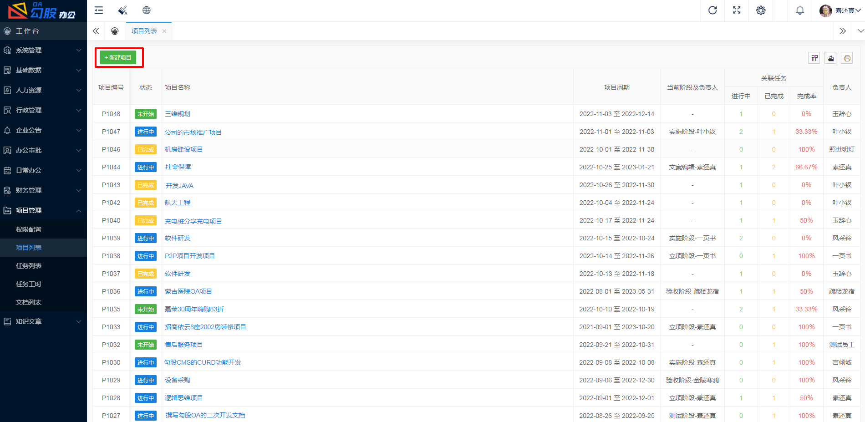Viewport: 865px width, 422px height.
Task: Click 66.67% completion rate cell
Action: [x=806, y=167]
